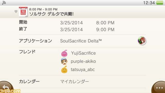Tap the event title ソルサク デルタで共闘!
Viewport: 165px width, 93px height.
(51, 14)
